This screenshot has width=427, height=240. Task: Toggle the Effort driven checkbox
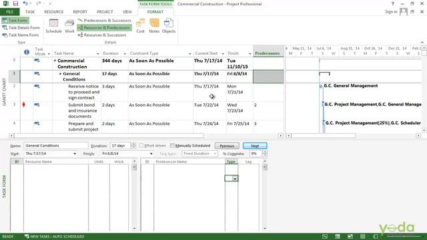coord(141,145)
